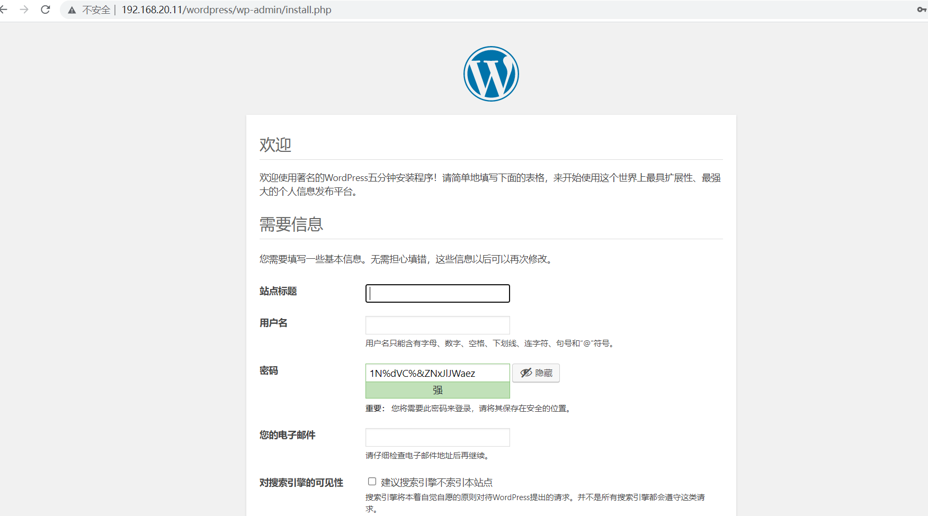Click the green 强 password strength indicator
Viewport: 928px width, 516px height.
coord(438,390)
